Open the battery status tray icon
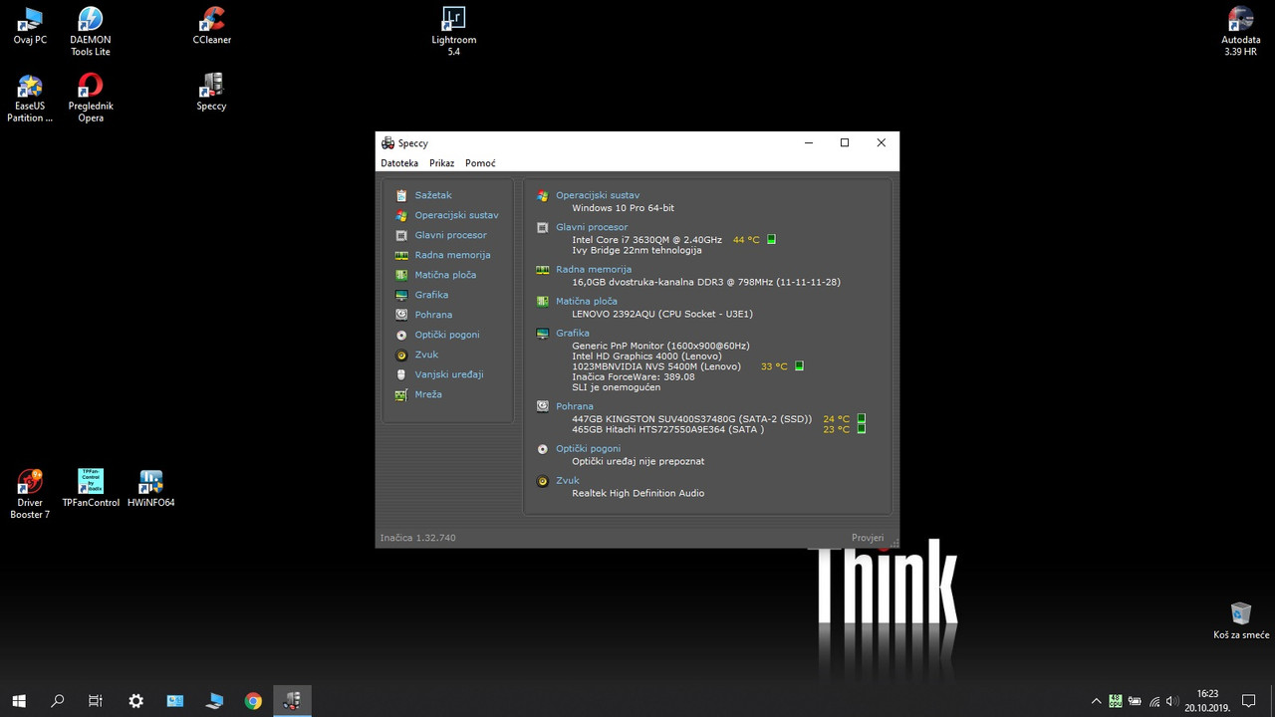This screenshot has height=717, width=1275. click(1135, 701)
